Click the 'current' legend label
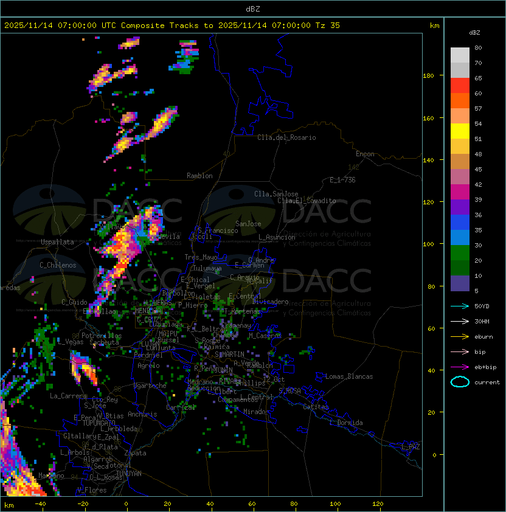The height and width of the screenshot is (512, 506). [487, 382]
